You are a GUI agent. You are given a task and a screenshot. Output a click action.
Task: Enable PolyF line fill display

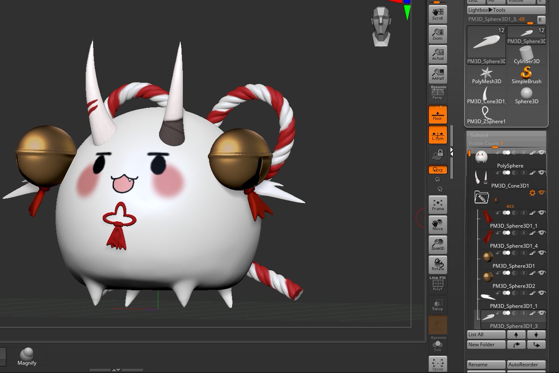438,284
